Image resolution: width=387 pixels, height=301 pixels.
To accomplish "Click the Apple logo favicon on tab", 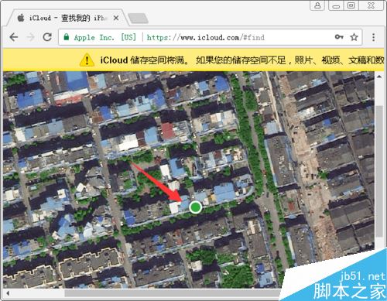I will (x=21, y=18).
